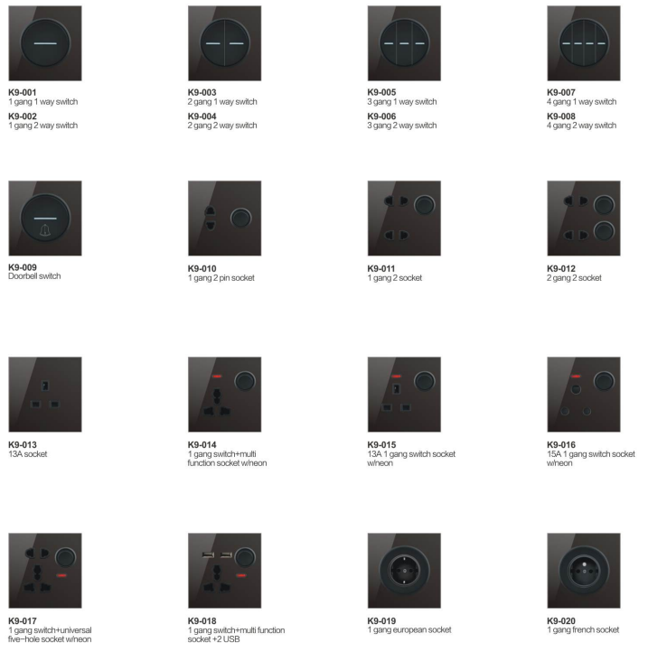Select the two gang switch K9-003 image
This screenshot has width=648, height=652.
225,43
